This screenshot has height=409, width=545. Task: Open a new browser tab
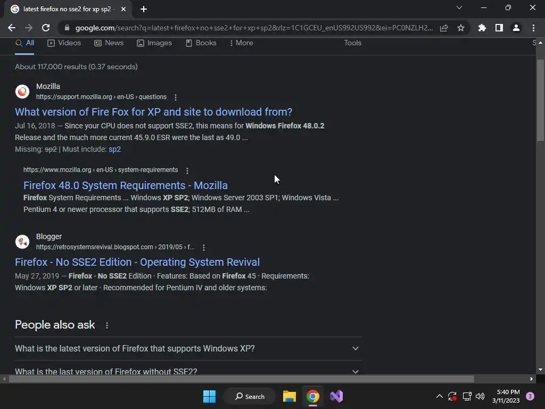tap(144, 9)
